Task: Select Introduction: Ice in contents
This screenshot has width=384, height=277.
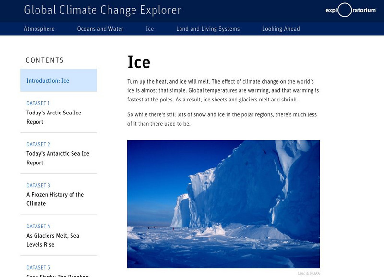Action: [48, 81]
